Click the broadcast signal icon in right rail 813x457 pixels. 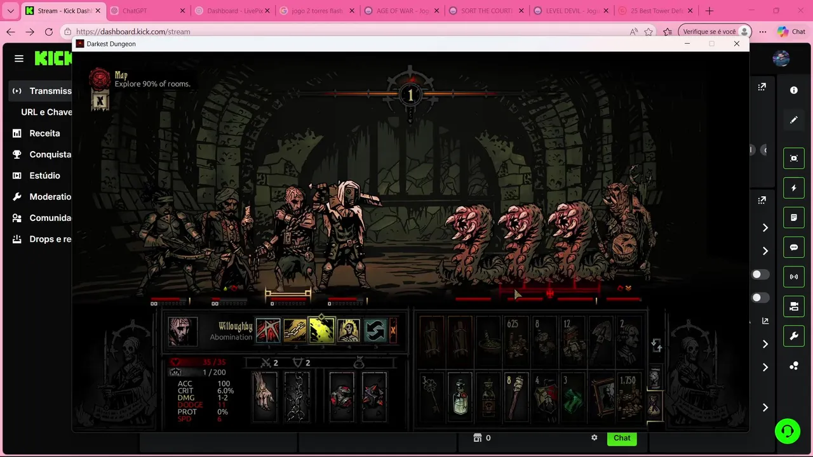click(x=794, y=277)
